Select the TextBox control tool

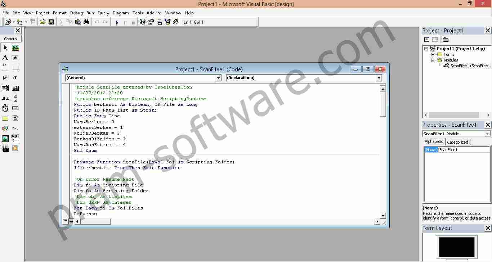tap(15, 58)
